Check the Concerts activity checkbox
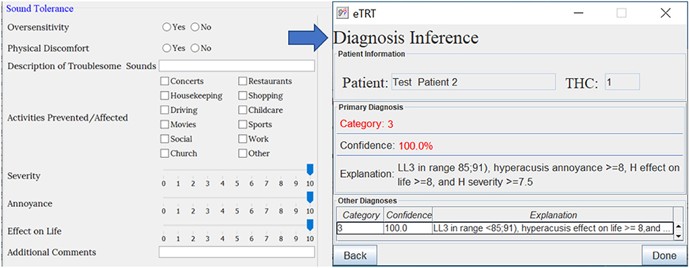The image size is (689, 268). click(x=165, y=81)
